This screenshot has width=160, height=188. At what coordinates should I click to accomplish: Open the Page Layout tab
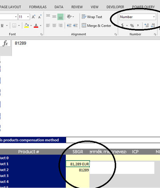click(11, 7)
